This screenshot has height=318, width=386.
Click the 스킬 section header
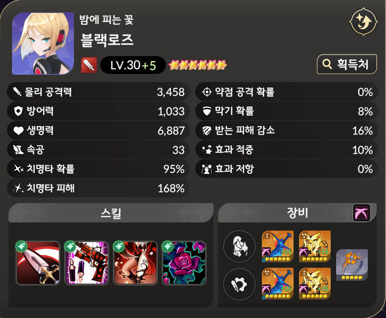[111, 213]
